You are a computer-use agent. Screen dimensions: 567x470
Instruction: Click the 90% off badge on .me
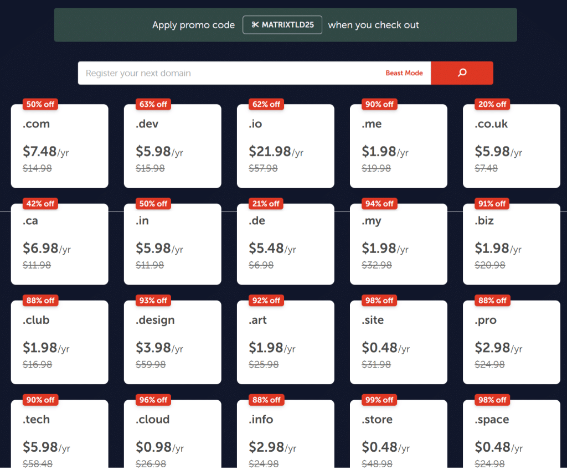(x=379, y=104)
